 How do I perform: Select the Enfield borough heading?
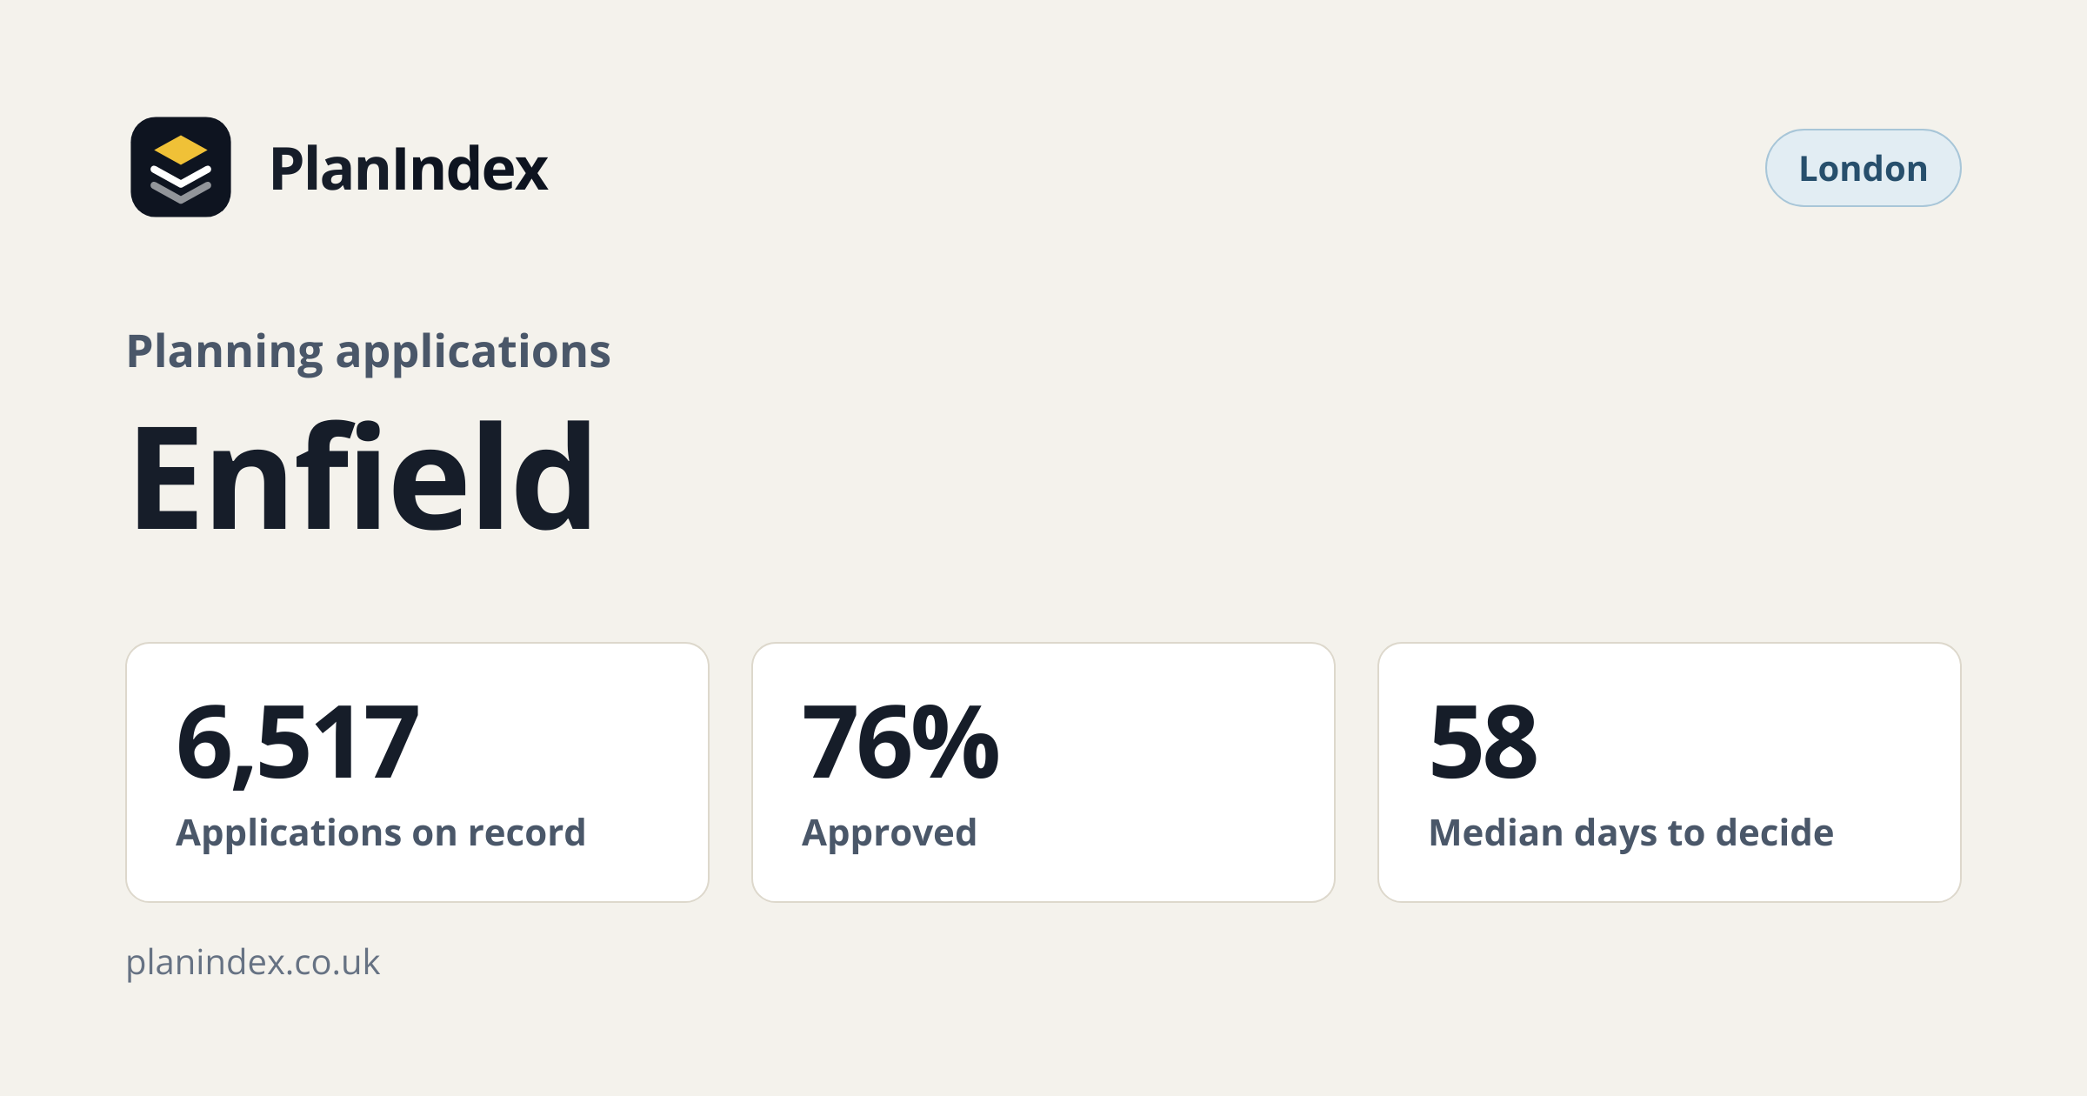pos(362,476)
